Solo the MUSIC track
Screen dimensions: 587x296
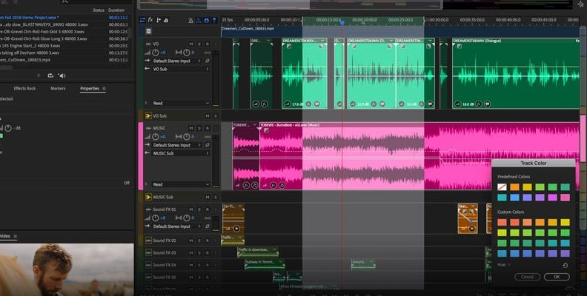click(199, 128)
